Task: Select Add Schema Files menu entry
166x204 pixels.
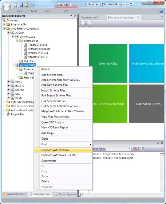Action: pos(63,75)
